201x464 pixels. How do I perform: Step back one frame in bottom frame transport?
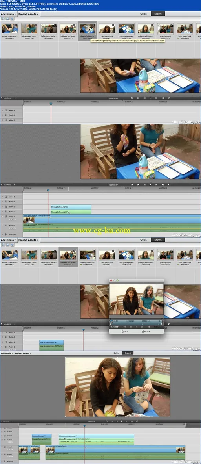click(117, 421)
